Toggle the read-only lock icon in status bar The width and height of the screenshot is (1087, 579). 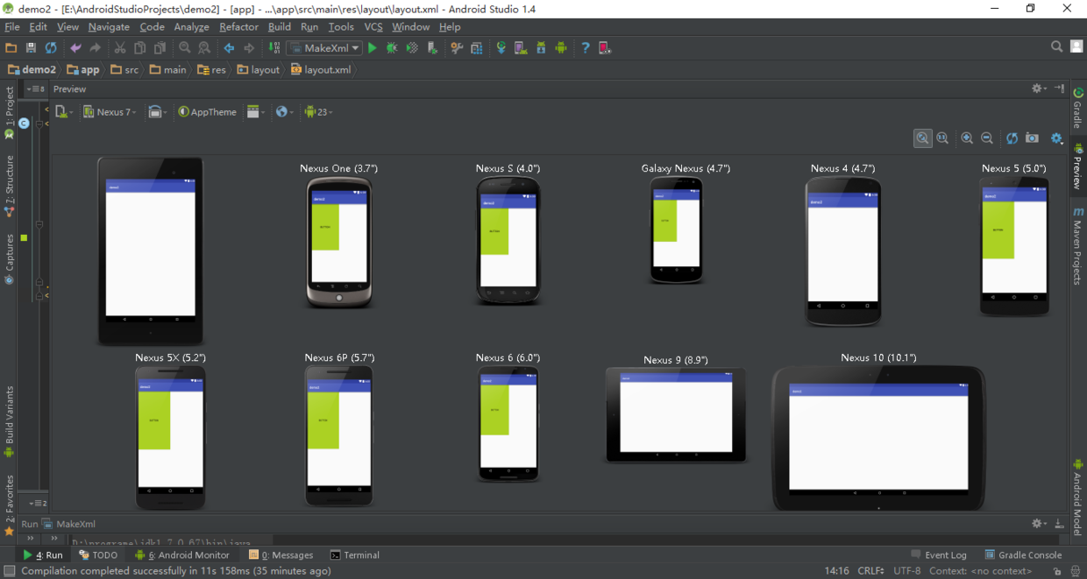coord(1057,571)
